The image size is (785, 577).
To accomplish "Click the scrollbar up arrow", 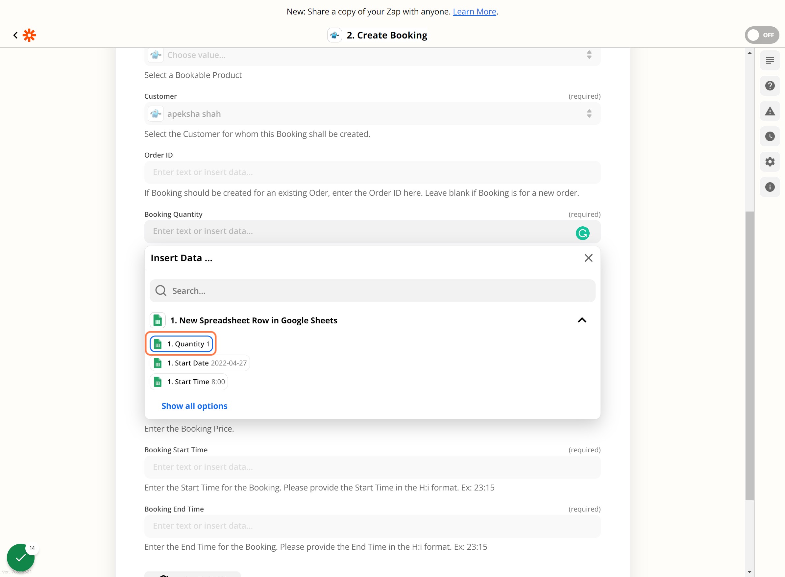I will 749,53.
